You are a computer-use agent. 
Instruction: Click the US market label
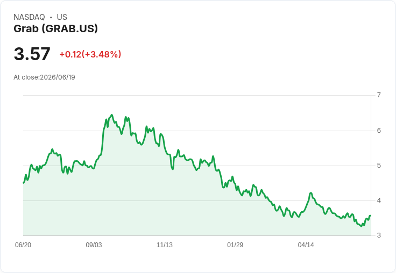pyautogui.click(x=62, y=17)
